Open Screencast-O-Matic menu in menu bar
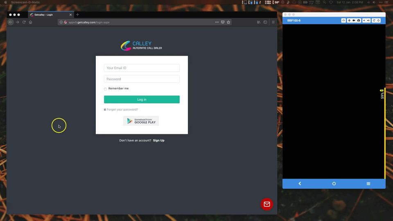 (x=25, y=2)
